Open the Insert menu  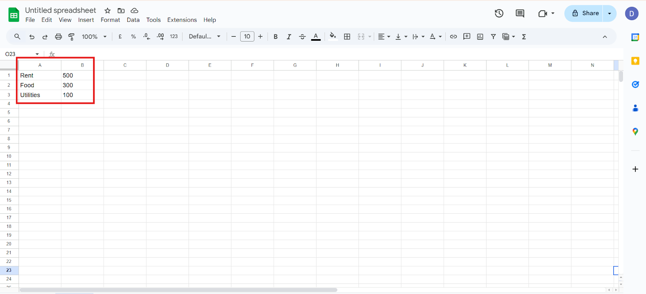[x=86, y=20]
